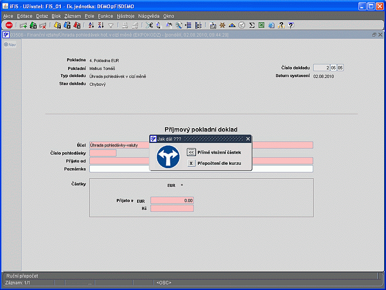Click the green Excel export icon

coord(261,25)
